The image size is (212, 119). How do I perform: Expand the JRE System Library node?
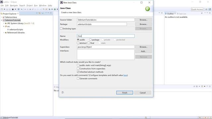(4, 23)
